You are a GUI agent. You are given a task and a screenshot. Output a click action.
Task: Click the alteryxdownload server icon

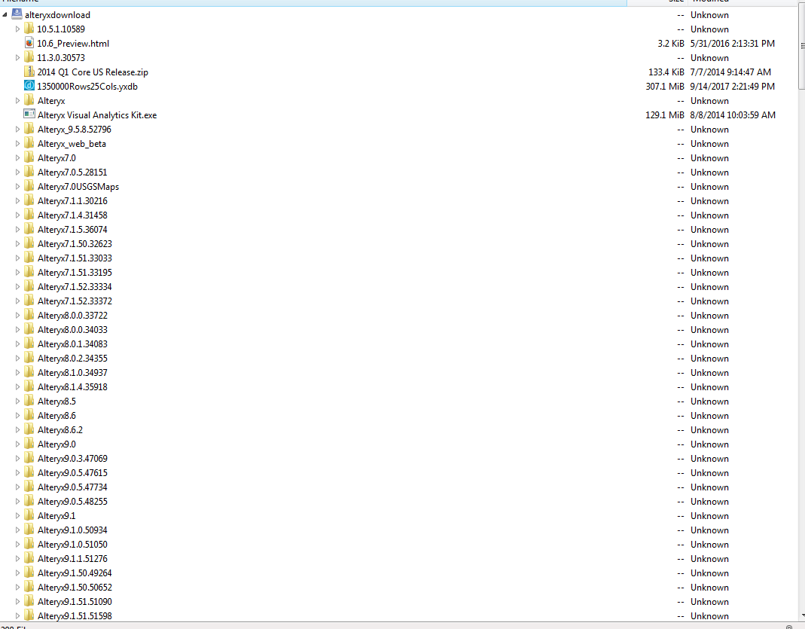point(17,14)
